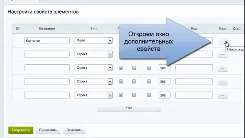Screen dimensions: 245x138
Task: Click the Настройка свойств элементов heading
Action: pos(43,12)
